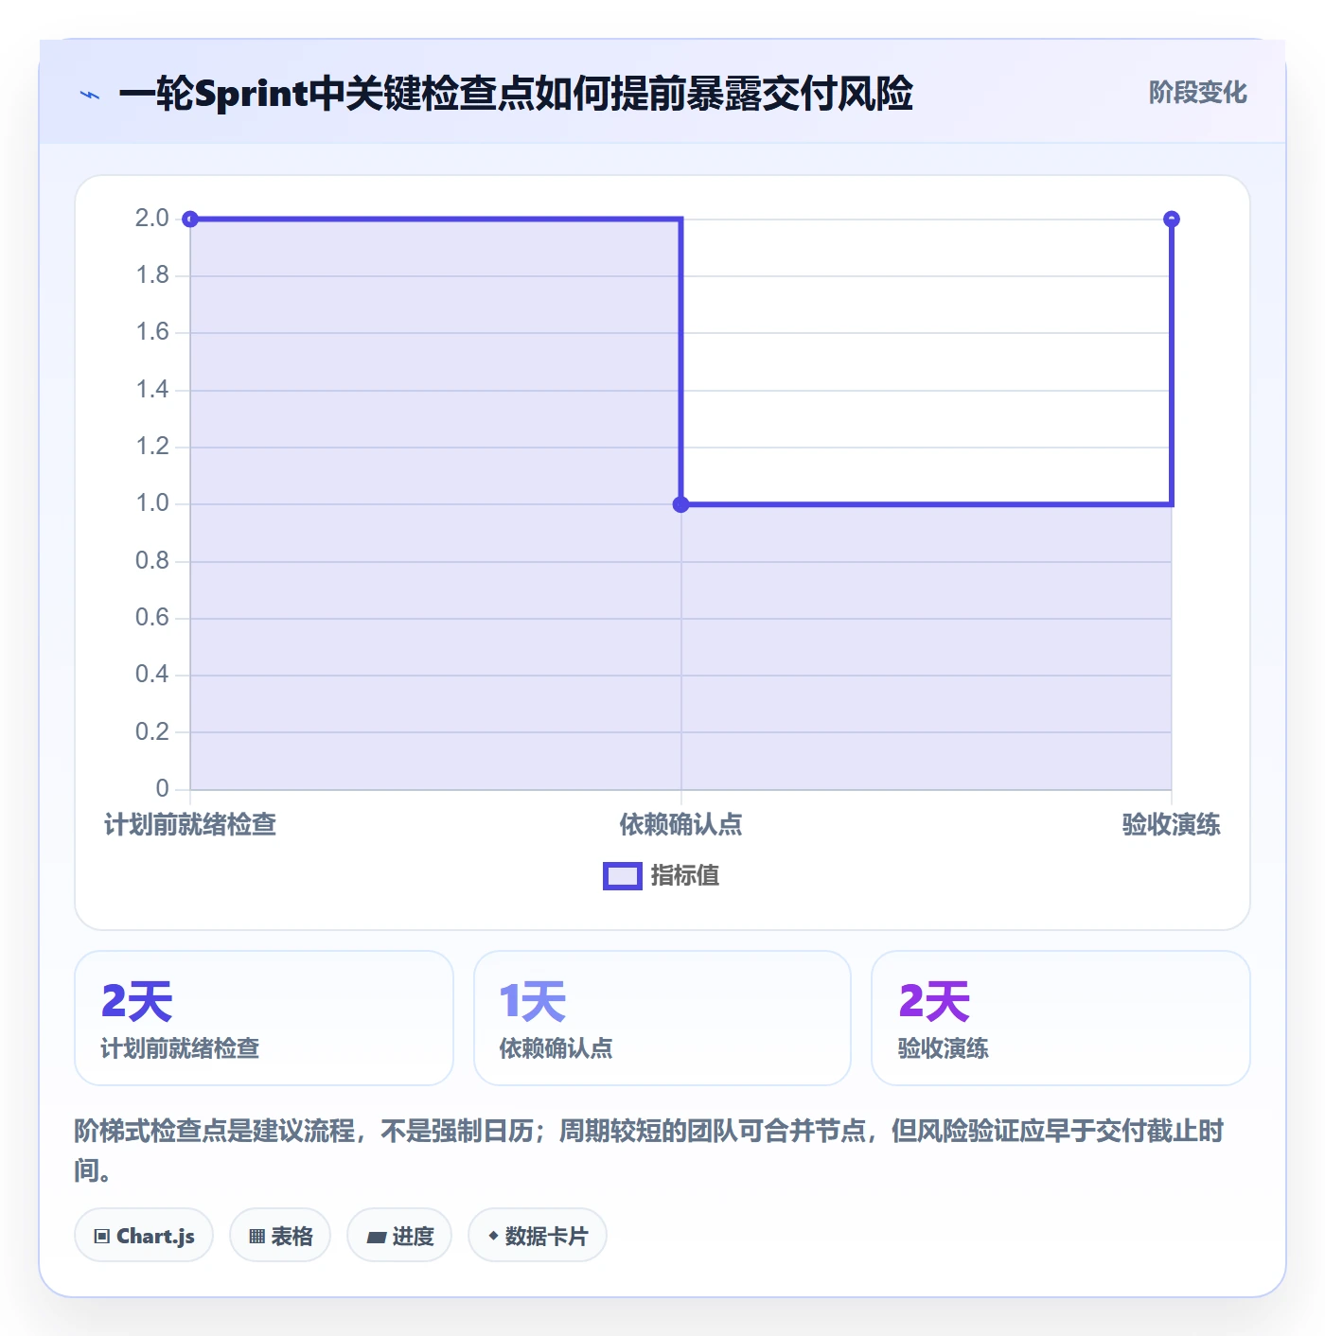Click the x-axis label 验收演练
This screenshot has width=1325, height=1336.
pyautogui.click(x=1172, y=825)
